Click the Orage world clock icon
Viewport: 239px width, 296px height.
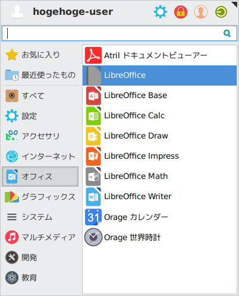pos(93,237)
